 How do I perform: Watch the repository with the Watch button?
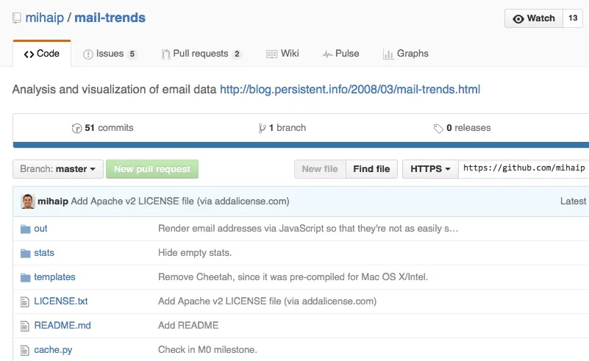[533, 18]
